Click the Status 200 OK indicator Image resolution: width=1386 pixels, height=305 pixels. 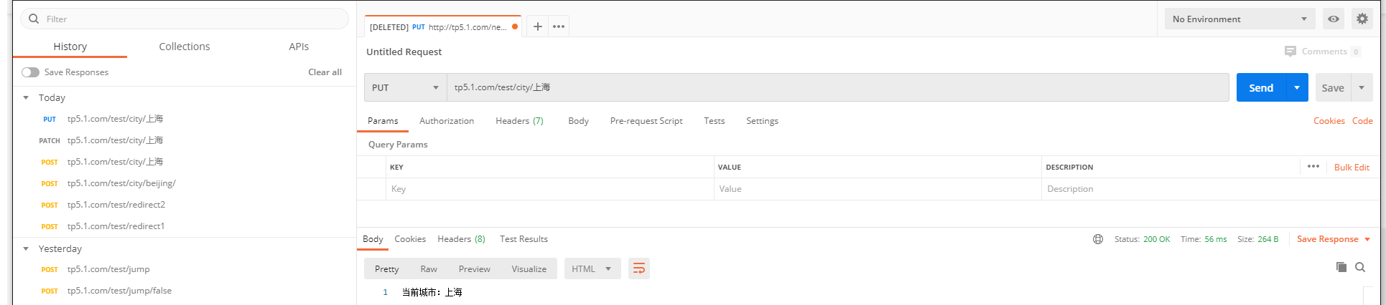pos(1142,239)
